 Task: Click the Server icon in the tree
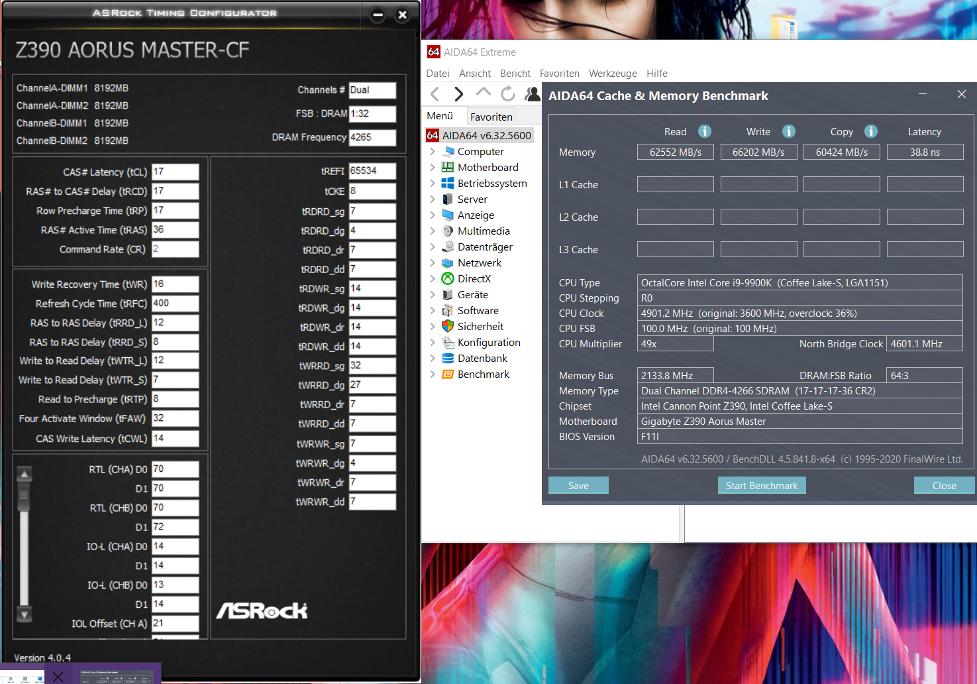448,199
